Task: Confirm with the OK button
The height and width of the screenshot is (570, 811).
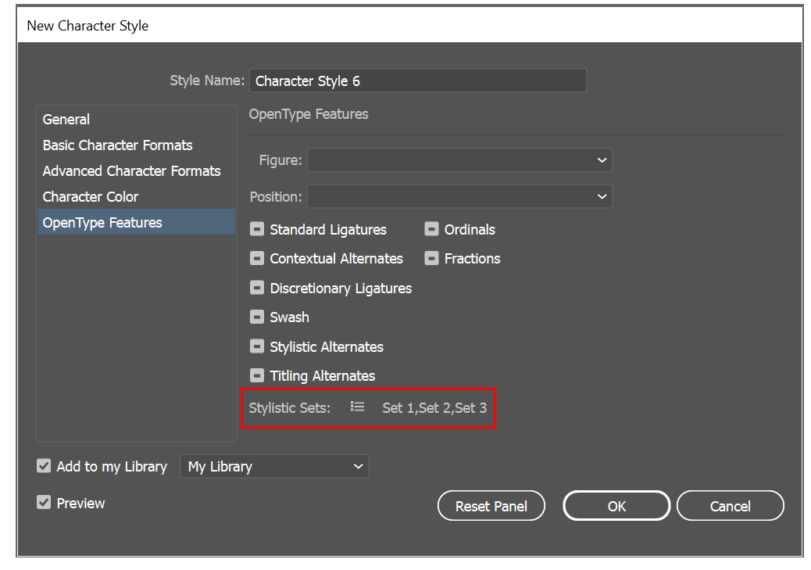Action: pos(616,505)
